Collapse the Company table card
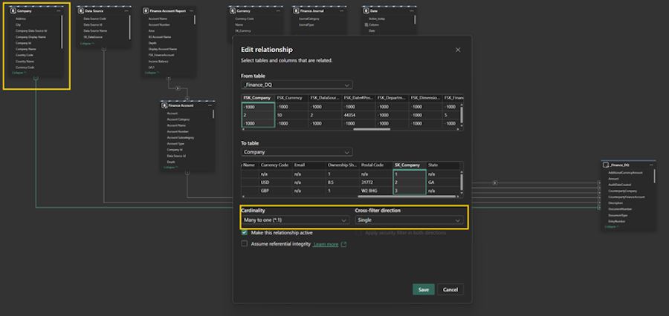669x316 pixels. click(x=20, y=73)
